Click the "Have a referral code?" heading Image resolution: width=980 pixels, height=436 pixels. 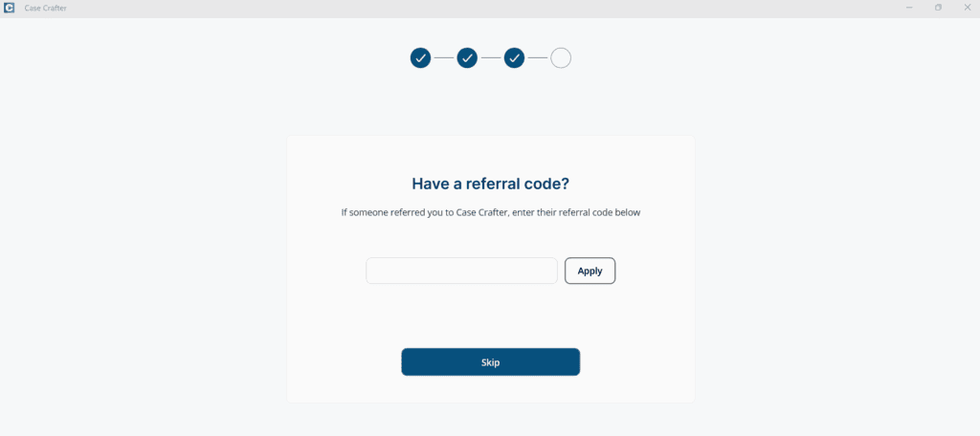click(490, 184)
